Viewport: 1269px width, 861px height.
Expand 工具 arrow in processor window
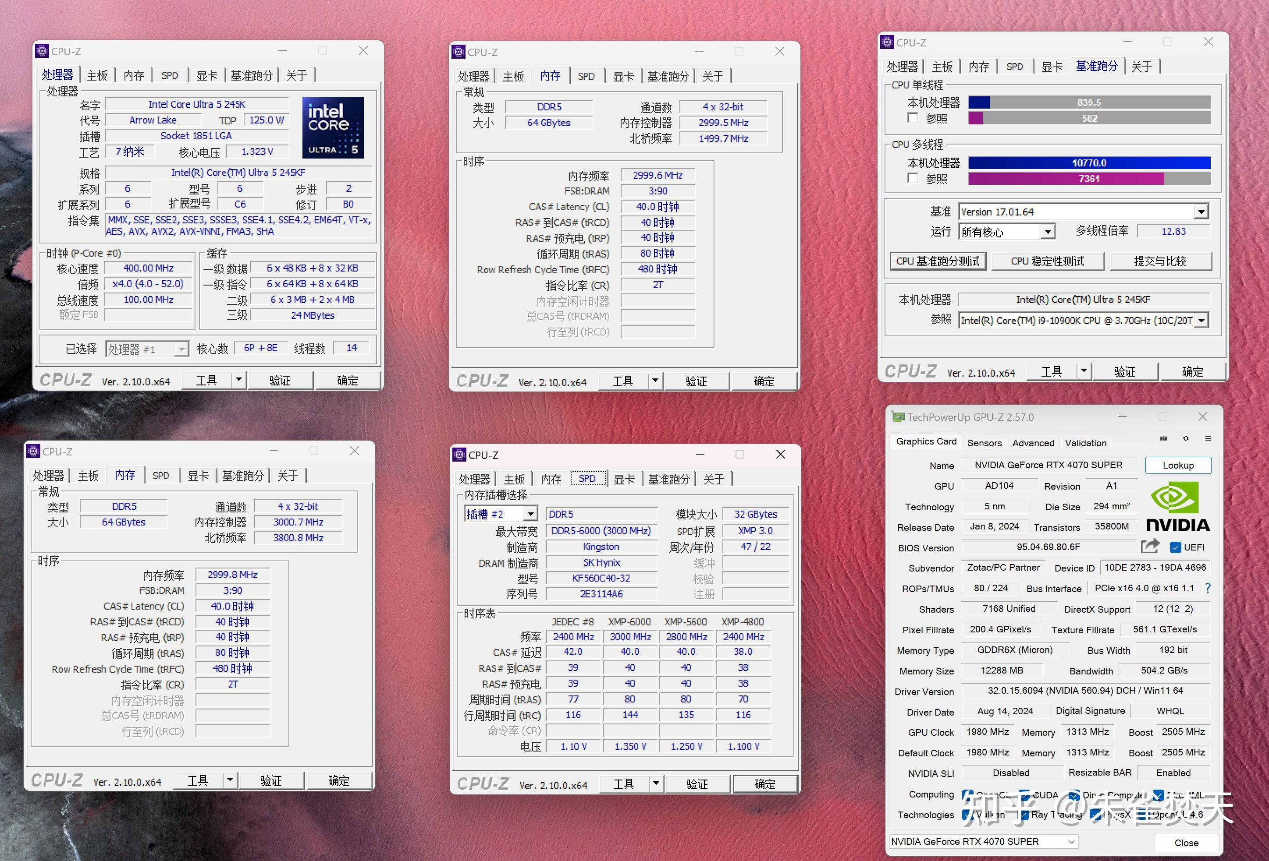tap(238, 380)
